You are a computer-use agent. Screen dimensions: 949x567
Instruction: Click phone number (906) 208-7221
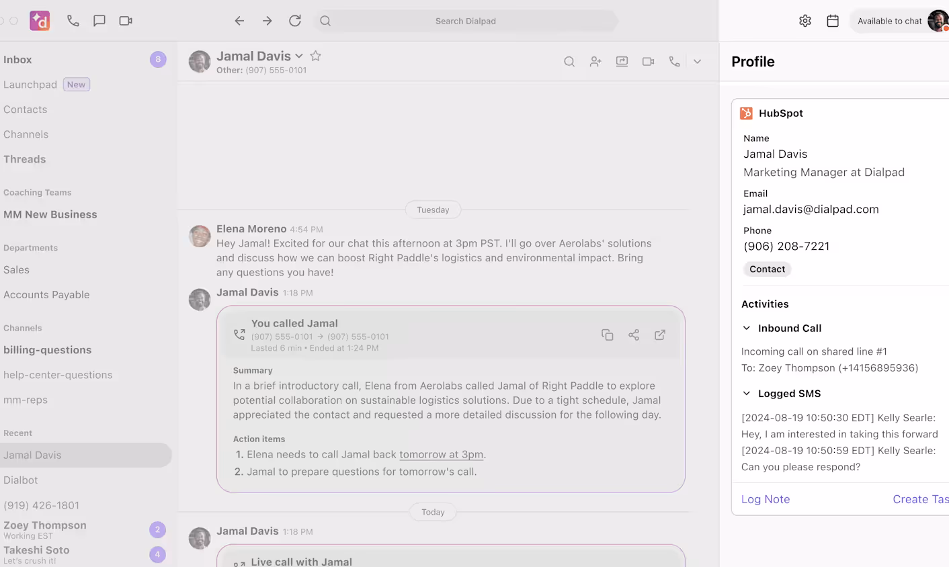(x=786, y=247)
